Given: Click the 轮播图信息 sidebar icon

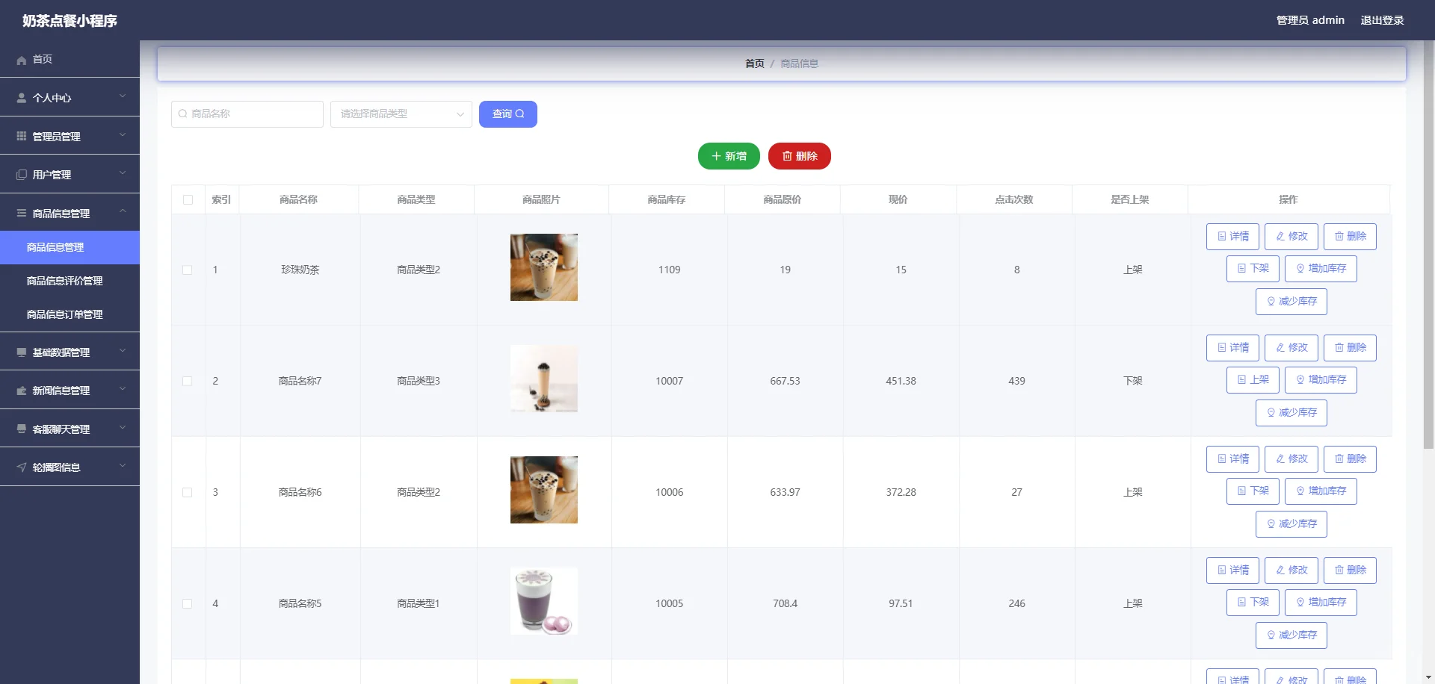Looking at the screenshot, I should 21,467.
